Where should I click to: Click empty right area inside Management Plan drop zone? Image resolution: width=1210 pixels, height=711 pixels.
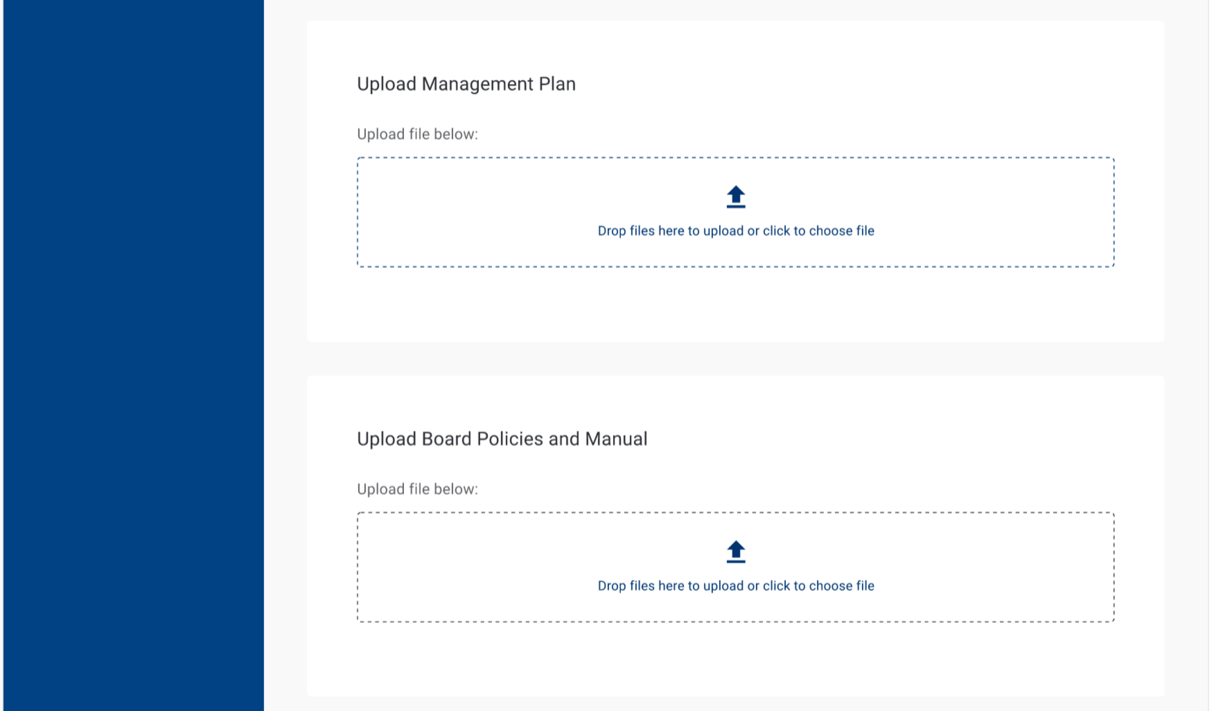tap(1005, 212)
